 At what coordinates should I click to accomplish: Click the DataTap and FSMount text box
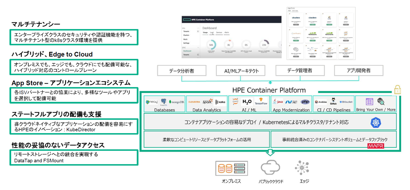click(74, 157)
